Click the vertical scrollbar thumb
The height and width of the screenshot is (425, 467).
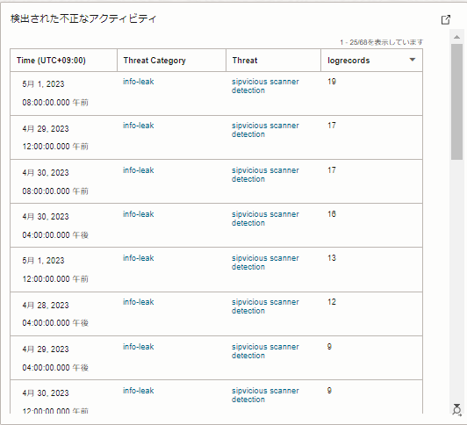tap(456, 102)
